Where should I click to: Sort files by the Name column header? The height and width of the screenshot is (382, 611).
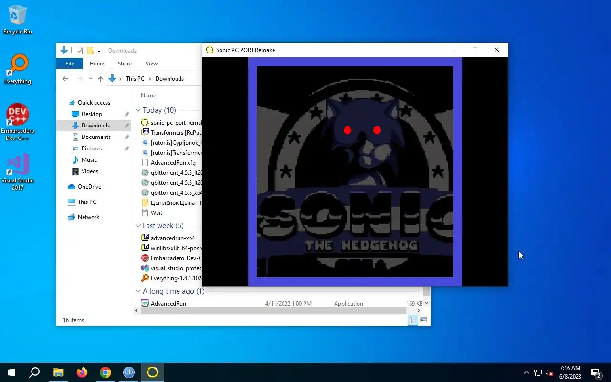click(x=148, y=95)
